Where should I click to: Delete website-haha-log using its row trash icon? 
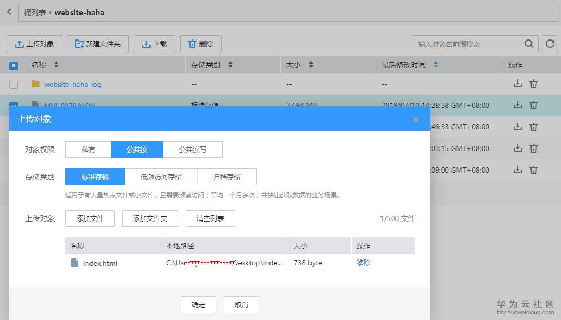click(x=534, y=83)
